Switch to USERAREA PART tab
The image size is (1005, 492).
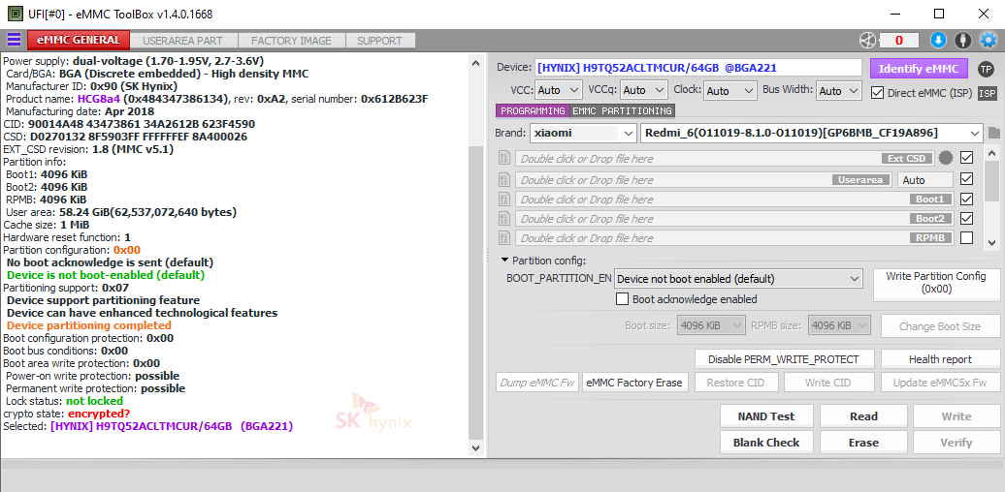(182, 41)
